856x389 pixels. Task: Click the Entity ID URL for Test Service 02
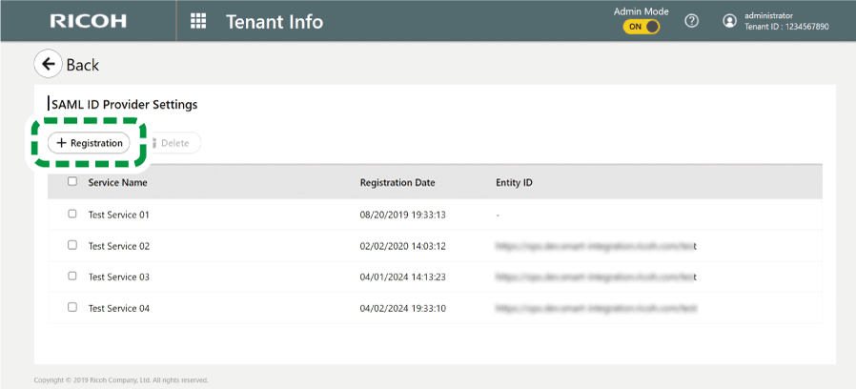click(x=596, y=246)
